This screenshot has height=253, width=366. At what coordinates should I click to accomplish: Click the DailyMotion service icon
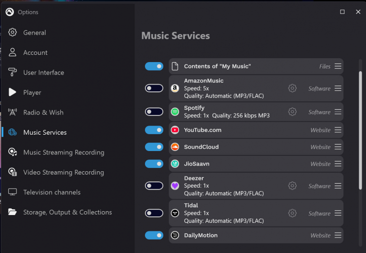pos(175,235)
